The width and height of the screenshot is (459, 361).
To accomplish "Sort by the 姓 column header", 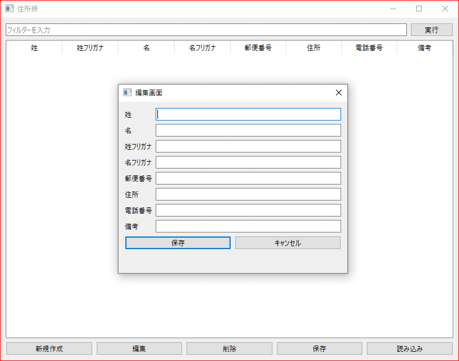I will [x=34, y=47].
